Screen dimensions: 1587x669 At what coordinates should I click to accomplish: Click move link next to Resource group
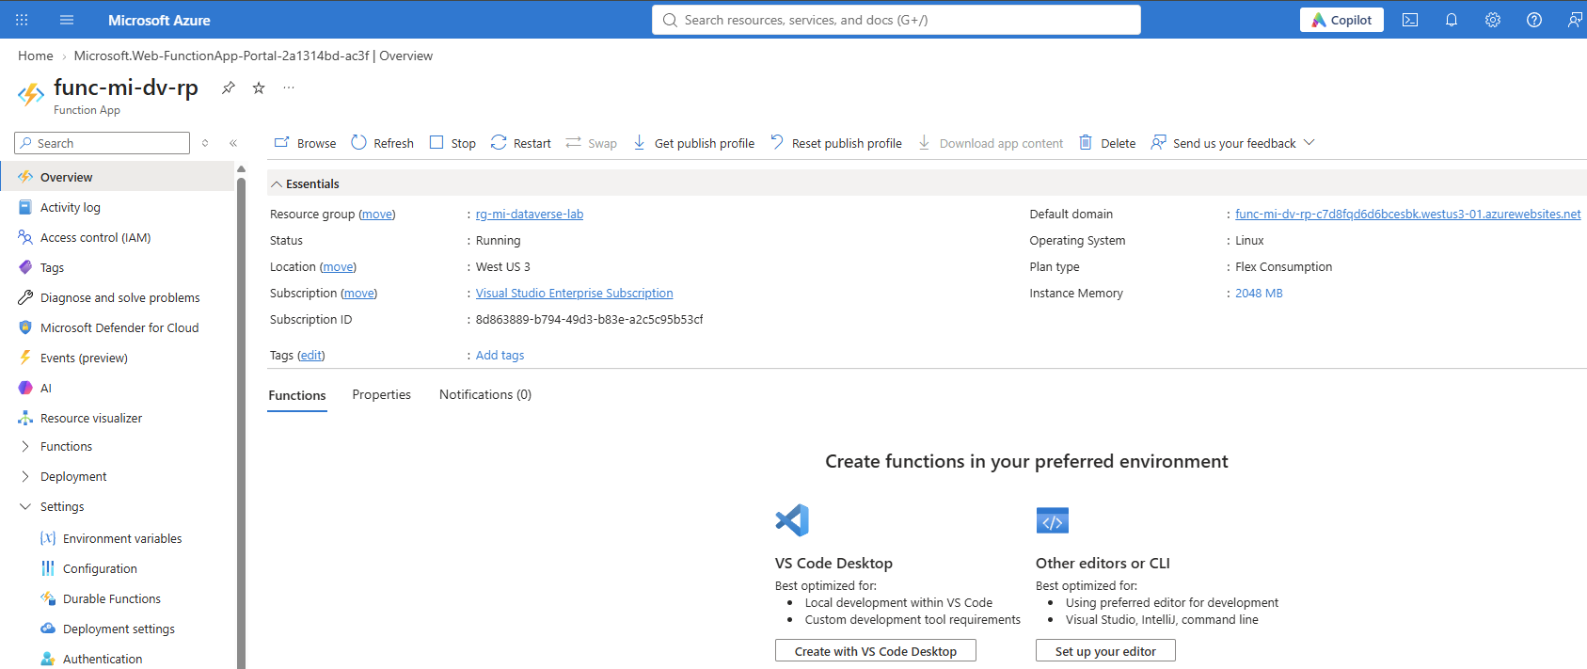pyautogui.click(x=377, y=215)
